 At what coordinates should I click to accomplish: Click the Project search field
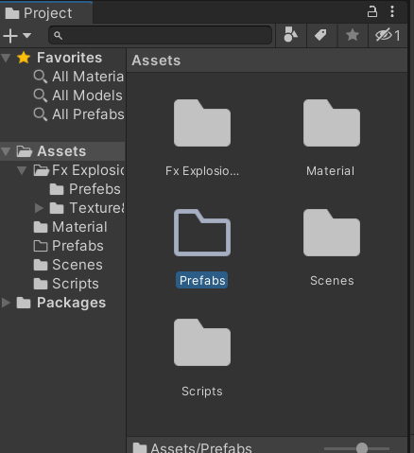(160, 35)
